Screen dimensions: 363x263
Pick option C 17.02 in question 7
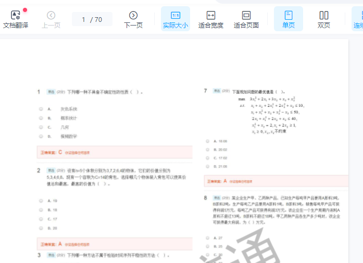coord(207,158)
